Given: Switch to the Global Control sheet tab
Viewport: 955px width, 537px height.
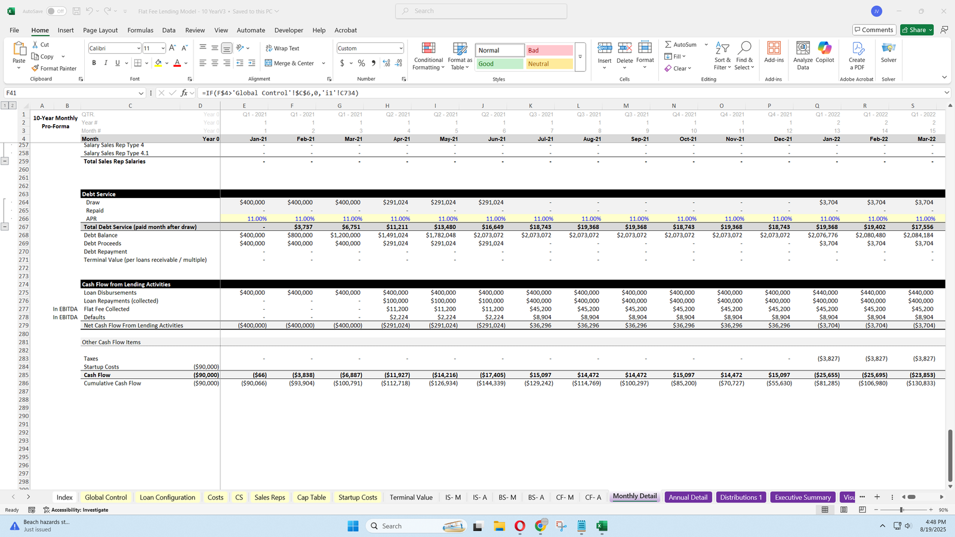Looking at the screenshot, I should point(106,497).
